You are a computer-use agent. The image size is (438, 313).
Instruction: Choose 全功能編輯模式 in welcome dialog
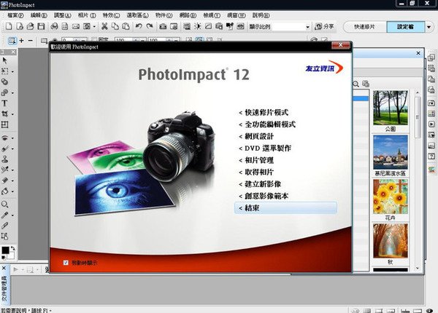click(x=267, y=124)
